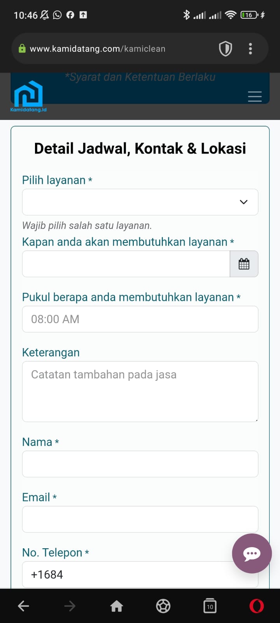
Task: Focus the Email input field
Action: (x=140, y=519)
